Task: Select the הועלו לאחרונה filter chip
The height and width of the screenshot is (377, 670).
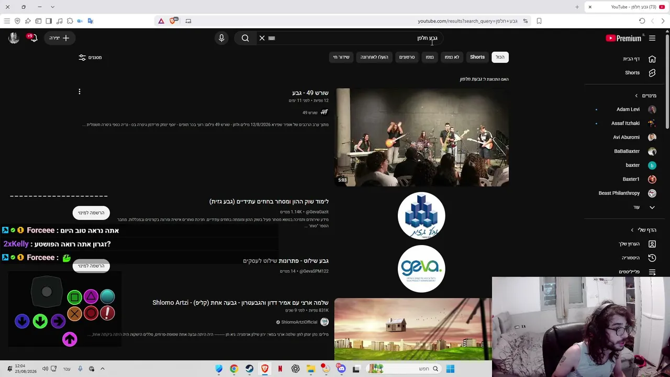Action: [374, 57]
